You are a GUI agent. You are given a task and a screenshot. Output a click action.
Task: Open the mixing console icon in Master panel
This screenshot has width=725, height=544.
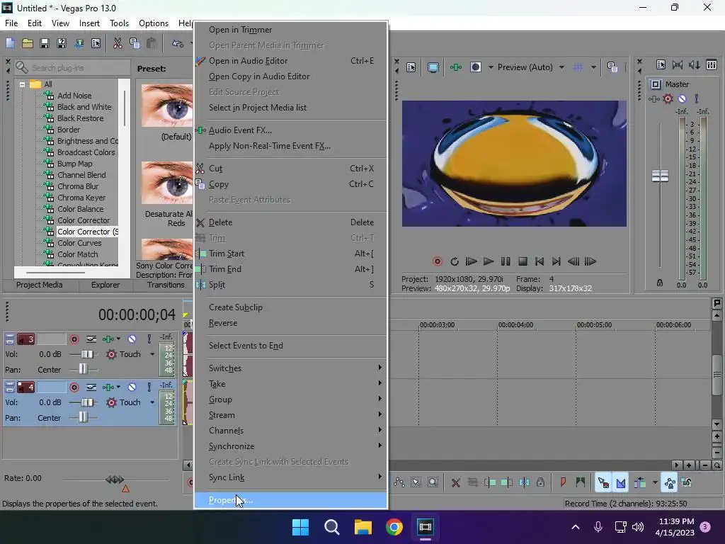(x=712, y=64)
